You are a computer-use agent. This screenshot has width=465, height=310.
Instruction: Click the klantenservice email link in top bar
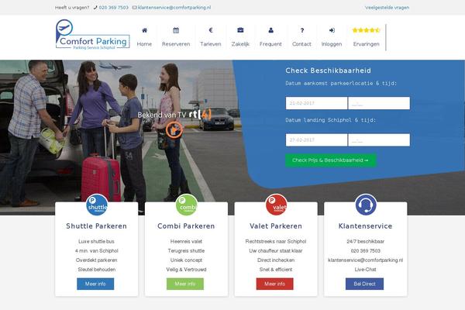point(174,8)
